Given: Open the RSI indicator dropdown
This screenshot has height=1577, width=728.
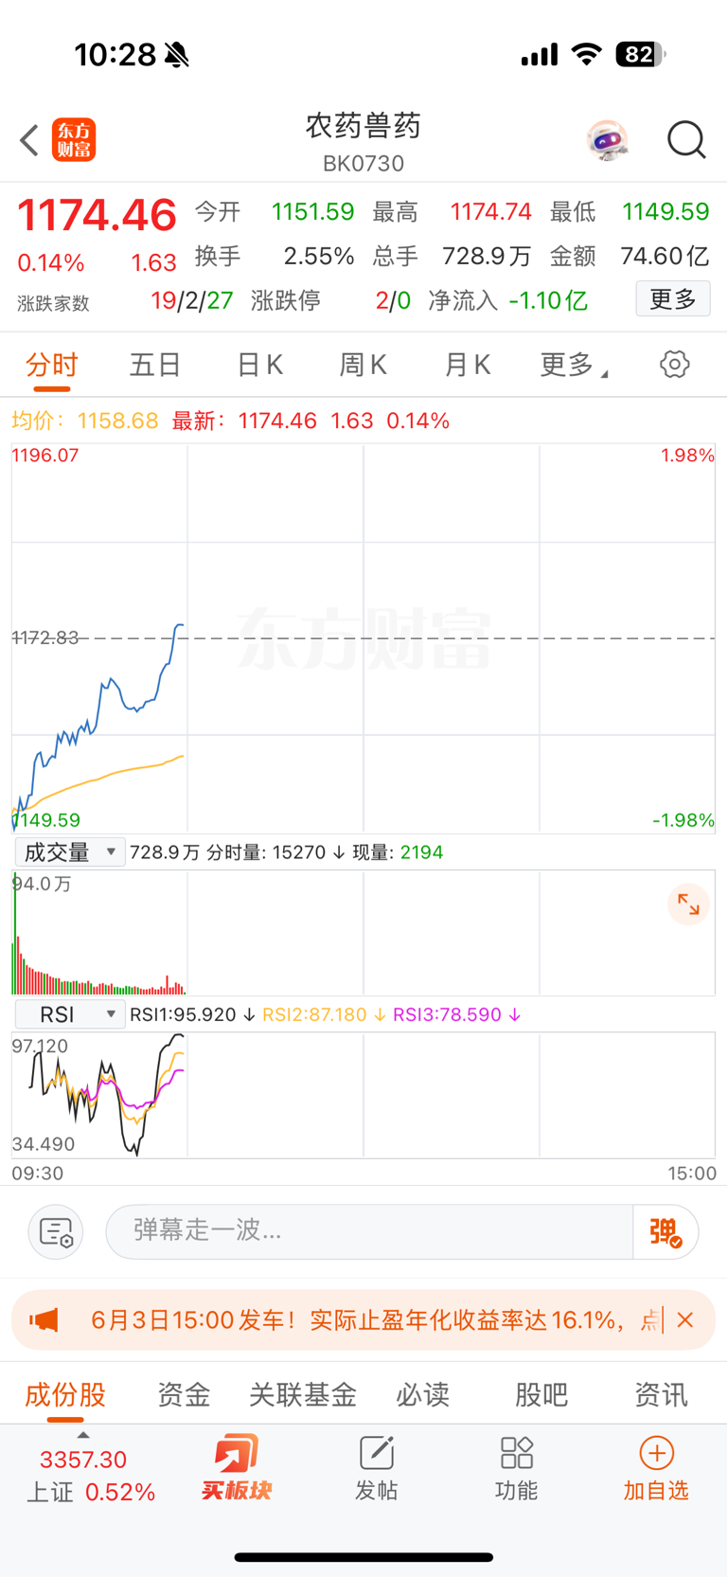Looking at the screenshot, I should [x=69, y=1014].
